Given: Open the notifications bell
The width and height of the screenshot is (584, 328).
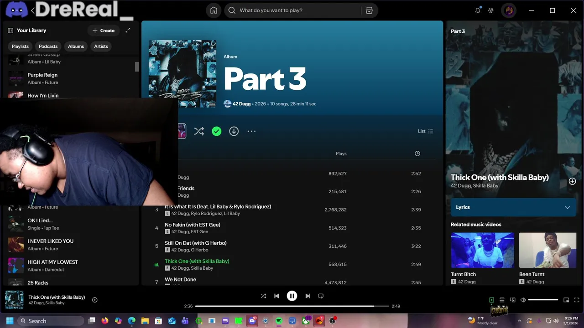Looking at the screenshot, I should point(478,10).
